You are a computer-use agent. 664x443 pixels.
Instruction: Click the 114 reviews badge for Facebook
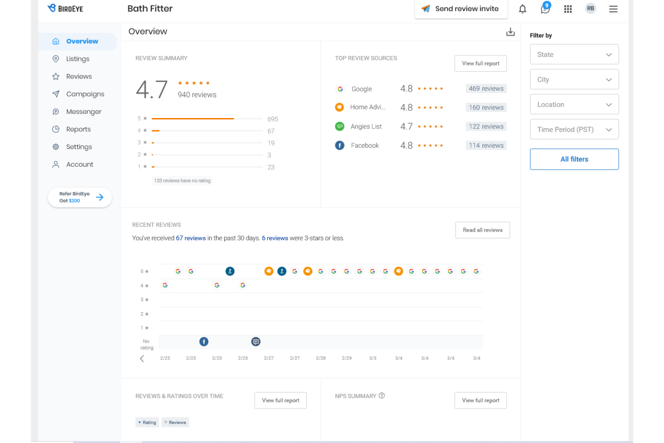(486, 145)
